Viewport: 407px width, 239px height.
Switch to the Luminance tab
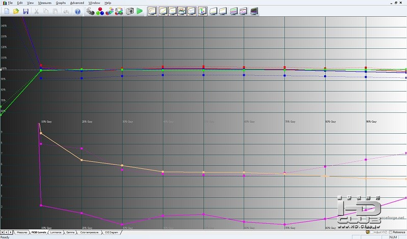pyautogui.click(x=55, y=232)
